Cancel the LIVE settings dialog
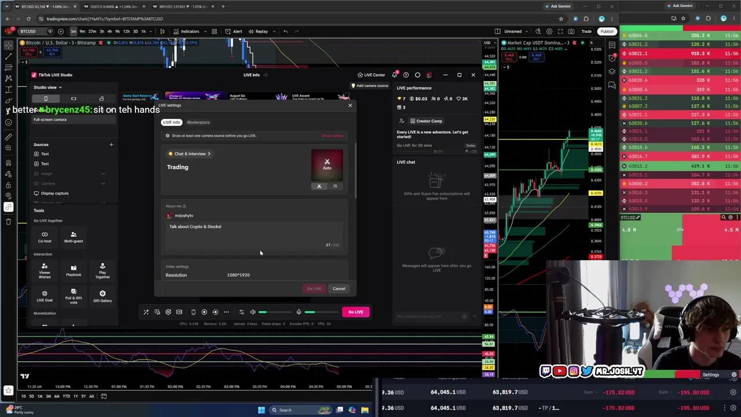The width and height of the screenshot is (741, 417). (339, 288)
